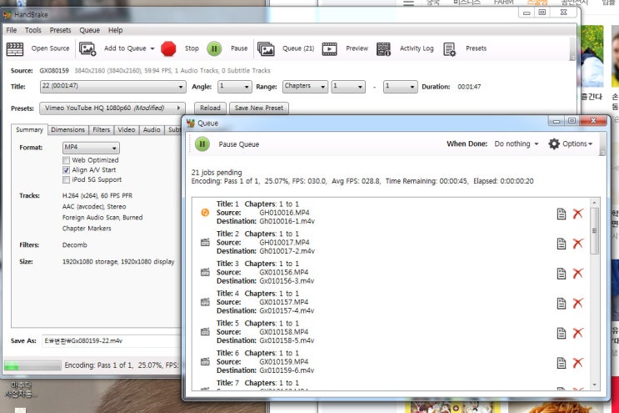Open the Help menu
619x413 pixels.
click(115, 30)
